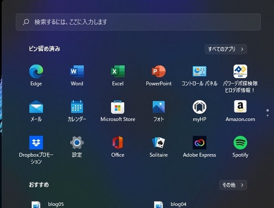Focus the 検索するには、ここに入力します search field
274x208 pixels.
click(x=138, y=22)
